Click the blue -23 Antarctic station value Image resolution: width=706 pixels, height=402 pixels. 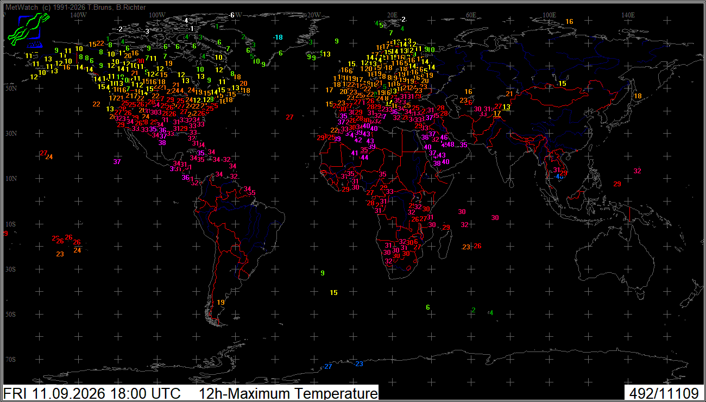click(358, 364)
